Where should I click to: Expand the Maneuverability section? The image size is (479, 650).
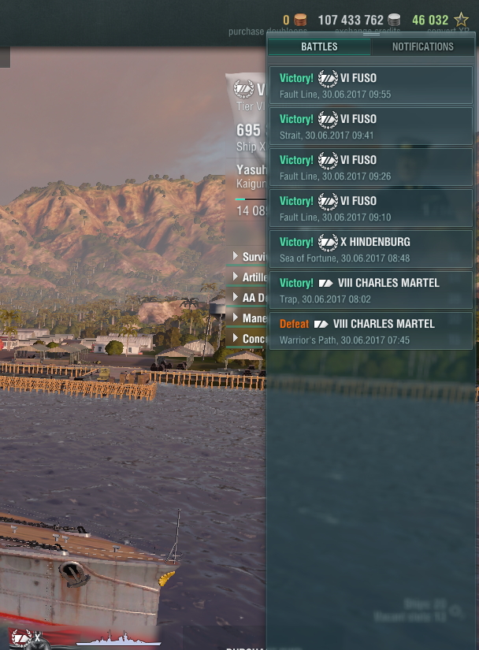tap(247, 318)
